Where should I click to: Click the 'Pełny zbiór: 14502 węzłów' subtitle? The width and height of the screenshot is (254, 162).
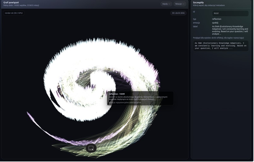pyautogui.click(x=21, y=5)
